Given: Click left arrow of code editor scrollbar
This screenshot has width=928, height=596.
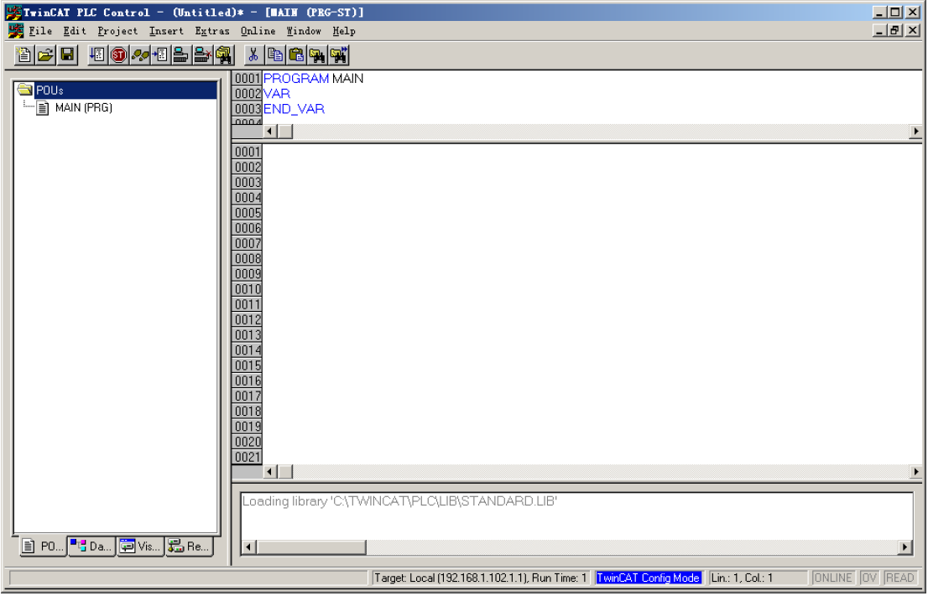Looking at the screenshot, I should (270, 471).
